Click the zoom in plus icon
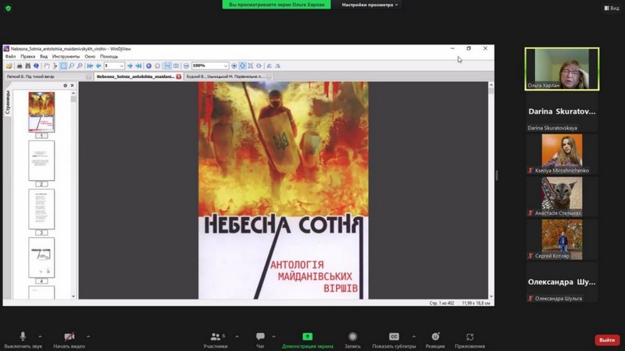This screenshot has width=625, height=351. pos(234,66)
